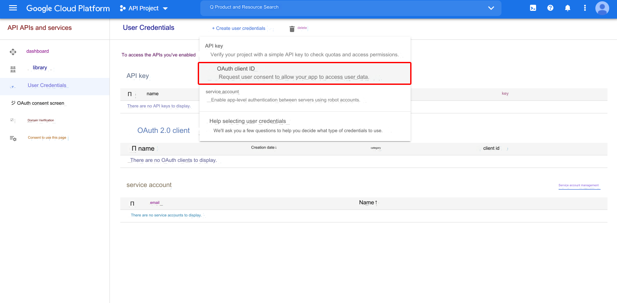The width and height of the screenshot is (617, 303).
Task: Click the 'email' column header
Action: click(x=155, y=203)
